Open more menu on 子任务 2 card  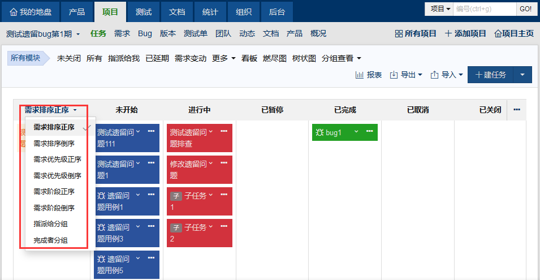pos(223,227)
